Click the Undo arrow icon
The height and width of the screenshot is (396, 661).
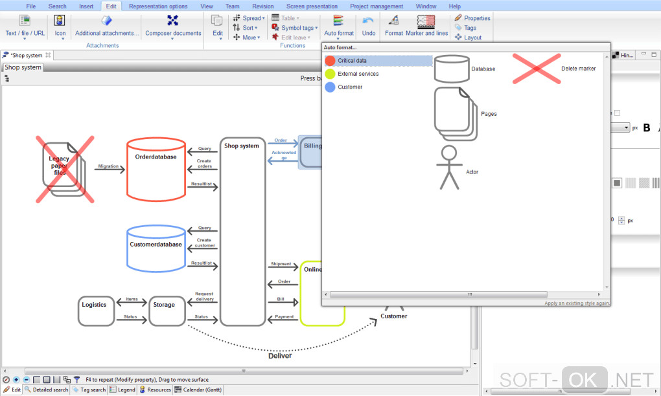(x=369, y=21)
